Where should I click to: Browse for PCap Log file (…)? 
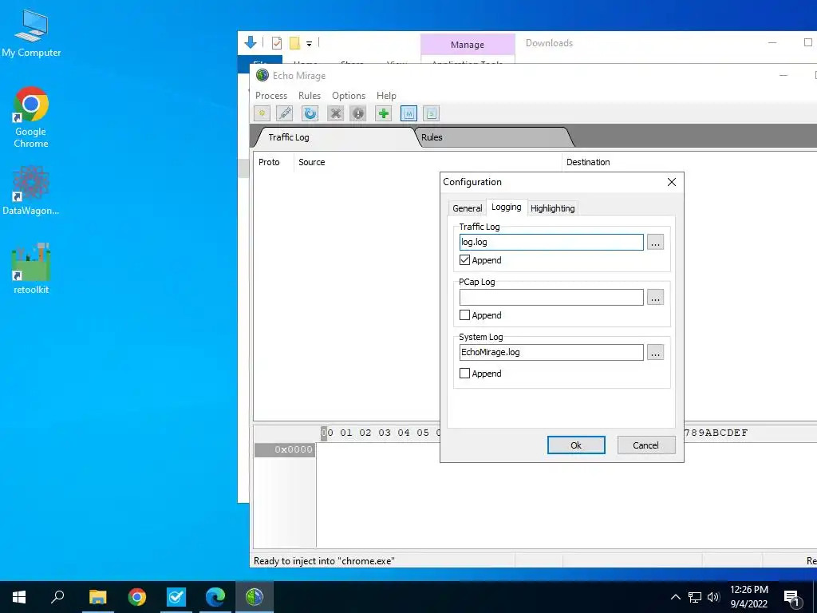655,297
